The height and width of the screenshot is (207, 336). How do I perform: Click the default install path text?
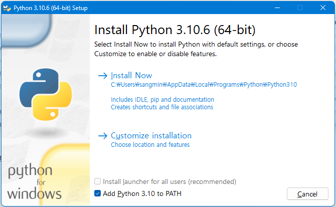point(204,85)
